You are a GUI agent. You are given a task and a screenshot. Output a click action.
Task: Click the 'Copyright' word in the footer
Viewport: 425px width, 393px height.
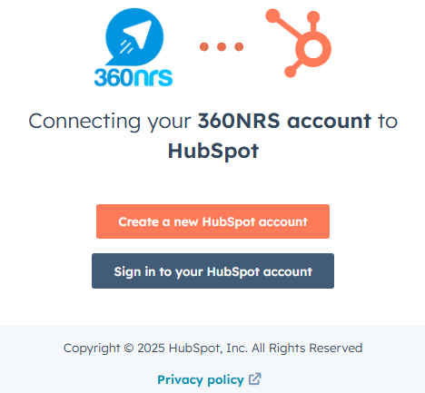click(92, 349)
